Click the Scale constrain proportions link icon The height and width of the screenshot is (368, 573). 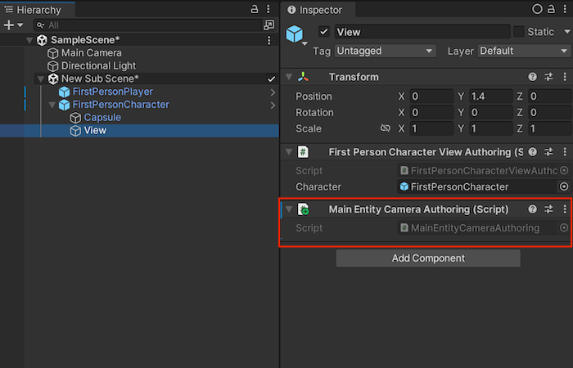[386, 128]
